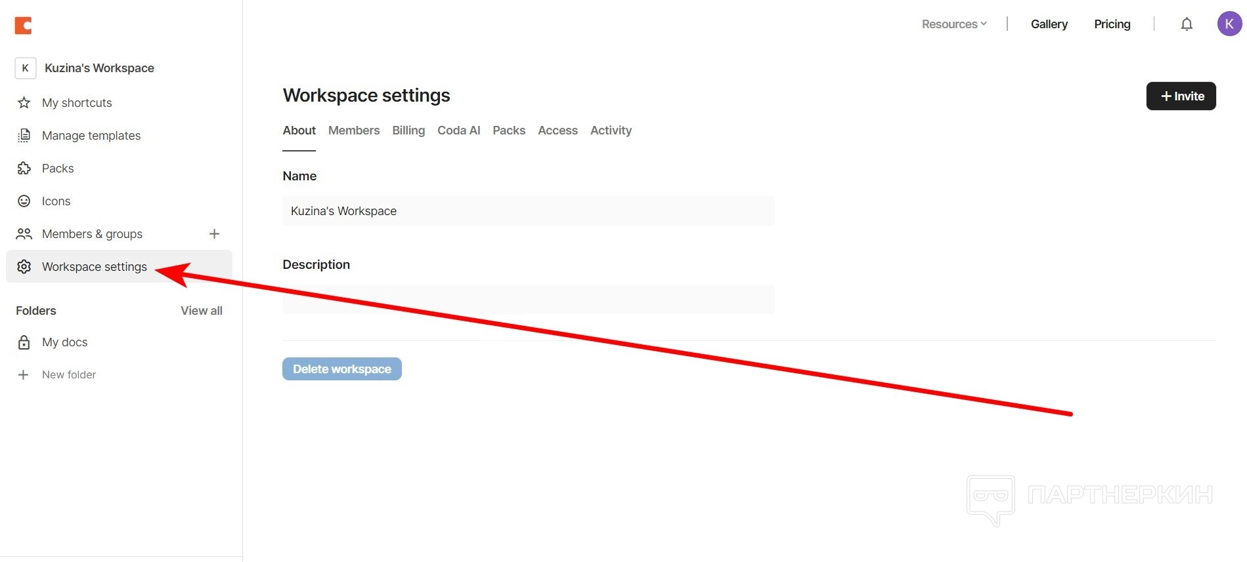
Task: Click the workspace Name input field
Action: pos(529,211)
